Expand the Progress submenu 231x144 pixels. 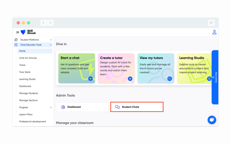pyautogui.click(x=51, y=107)
